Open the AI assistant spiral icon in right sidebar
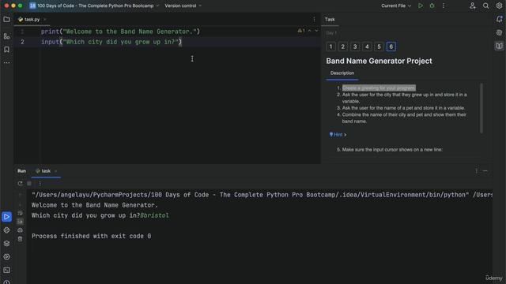Viewport: 506px width, 284px height. click(499, 32)
